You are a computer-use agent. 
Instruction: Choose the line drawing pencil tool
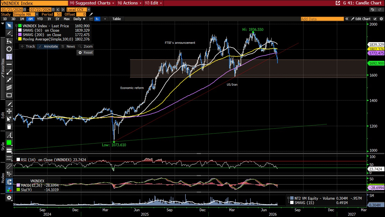(9, 33)
